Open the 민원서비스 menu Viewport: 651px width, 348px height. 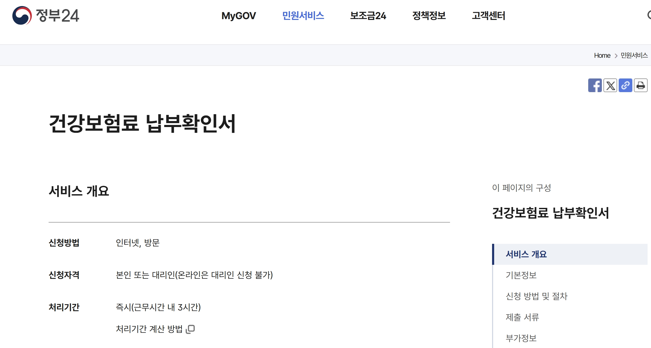pos(303,16)
